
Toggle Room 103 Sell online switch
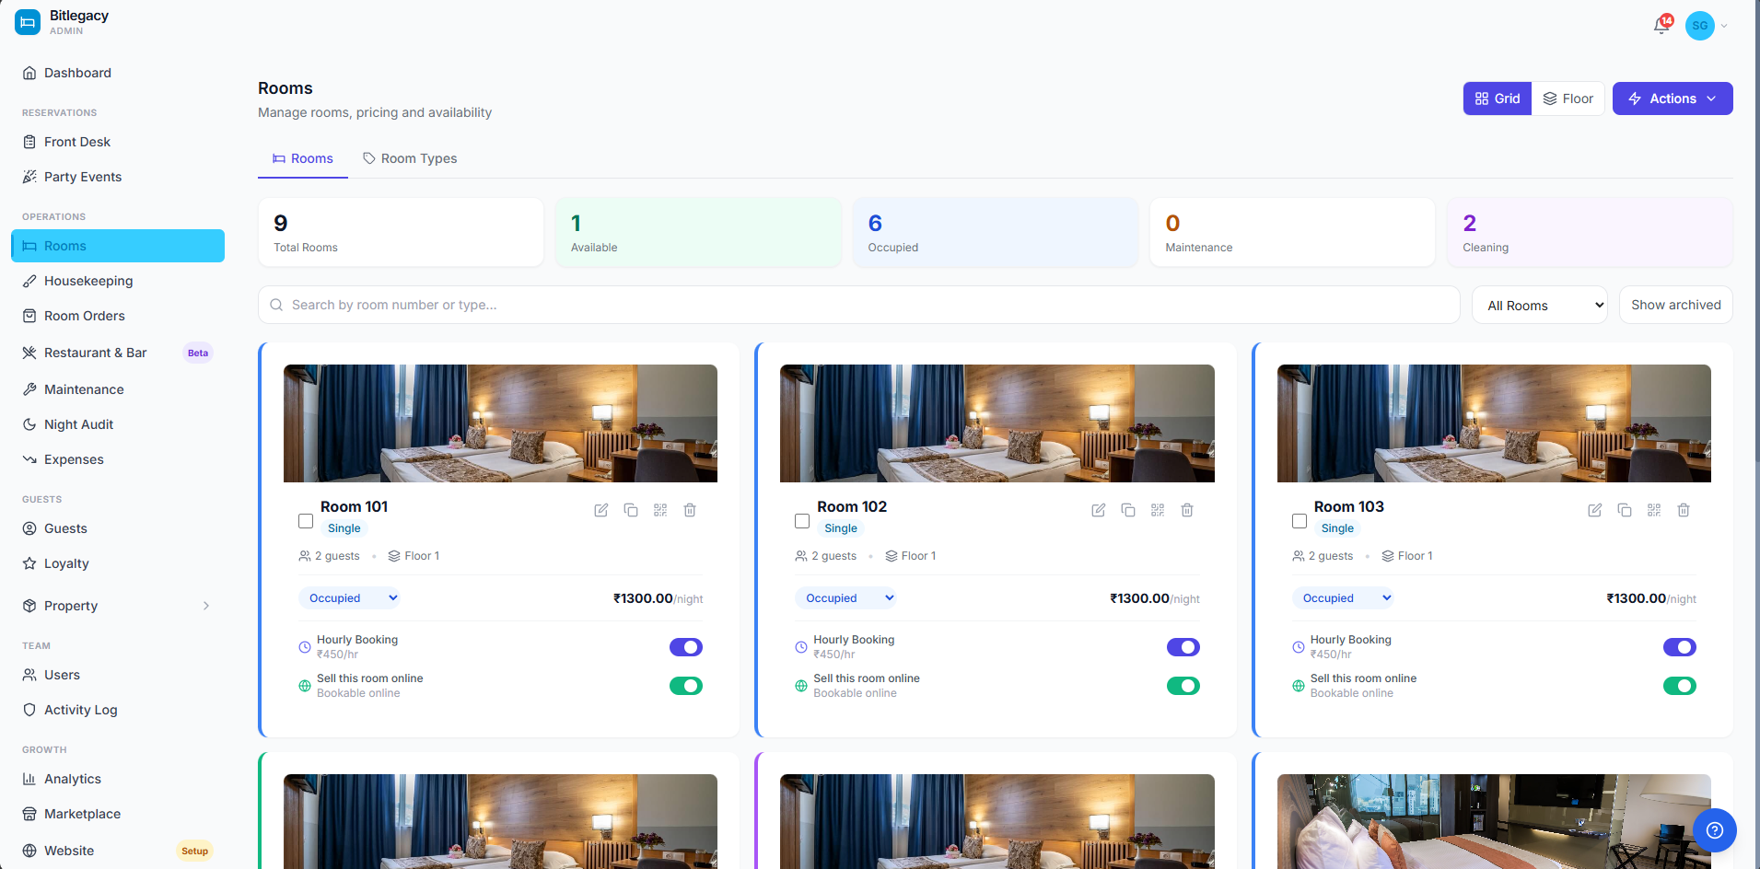pyautogui.click(x=1680, y=686)
